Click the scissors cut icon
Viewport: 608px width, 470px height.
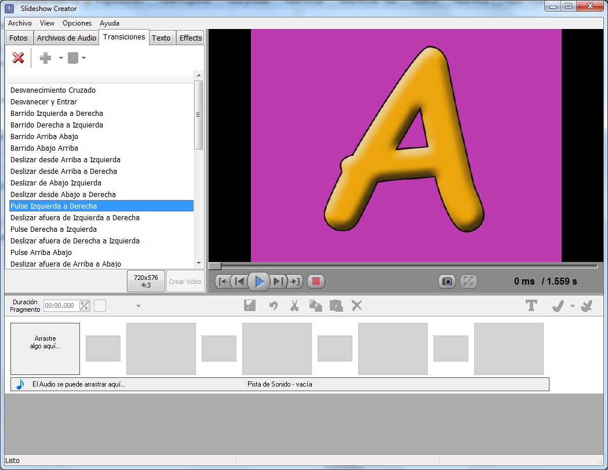(294, 305)
